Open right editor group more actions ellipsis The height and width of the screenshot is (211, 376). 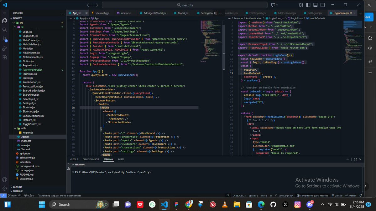tap(361, 13)
